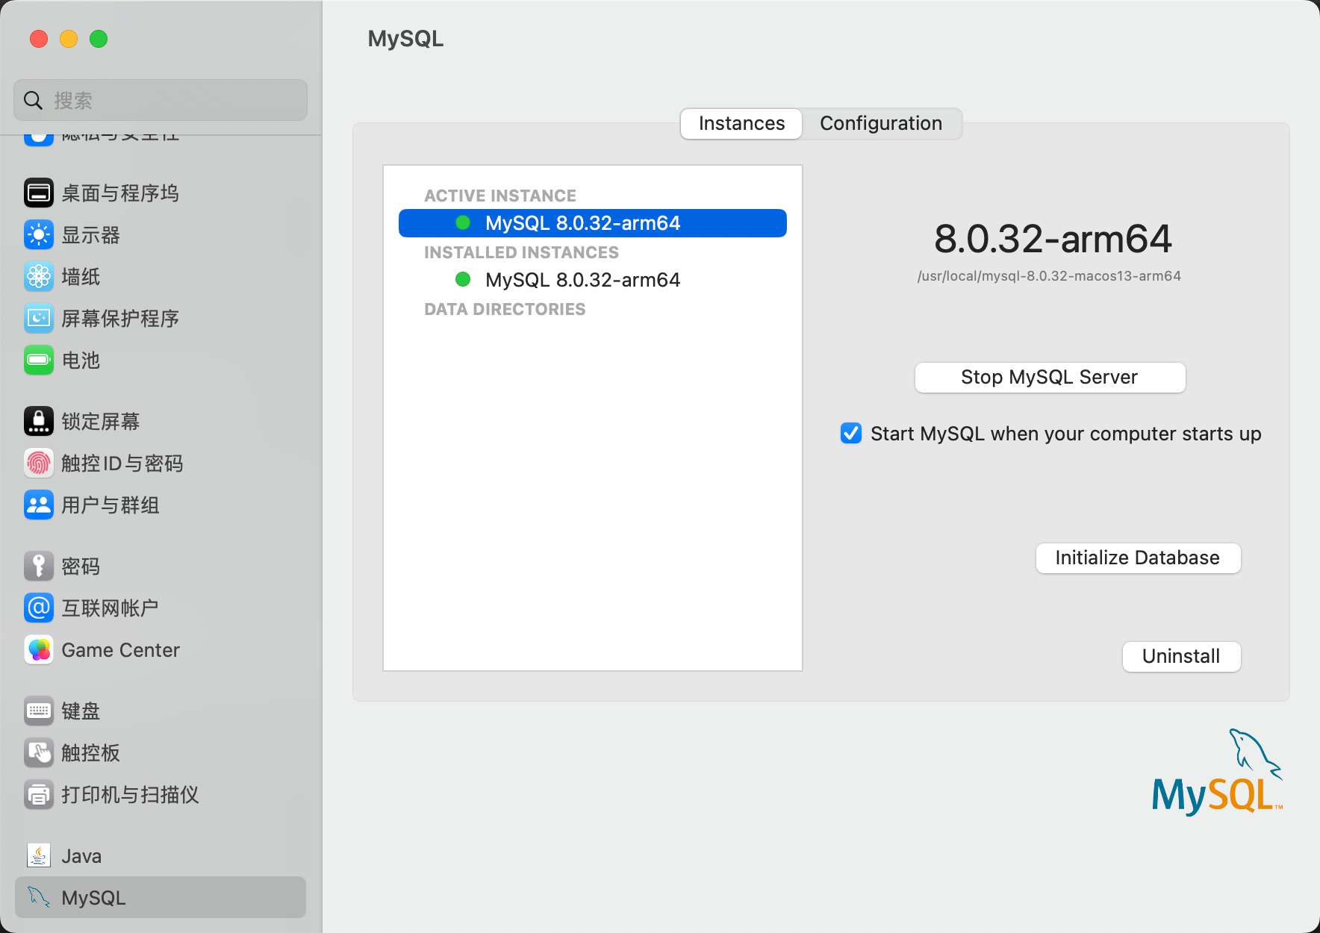Image resolution: width=1320 pixels, height=933 pixels.
Task: Click the /usr/local/mysql-8.0.32-macos13-arm64 path text
Action: tap(1049, 276)
